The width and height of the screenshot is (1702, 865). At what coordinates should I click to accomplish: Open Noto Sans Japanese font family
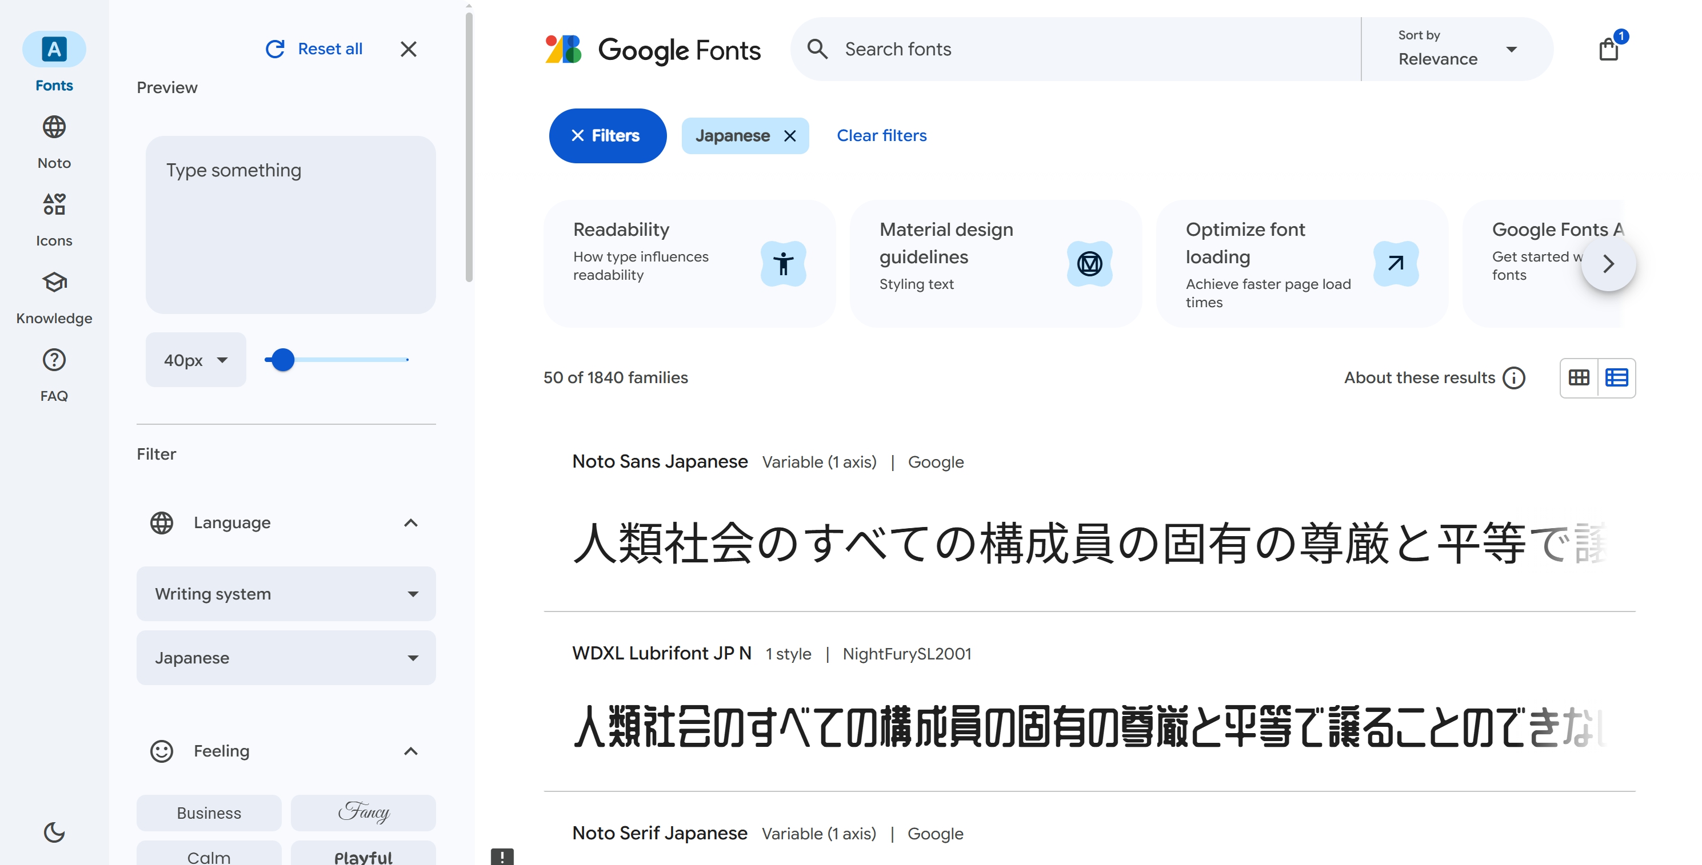660,461
